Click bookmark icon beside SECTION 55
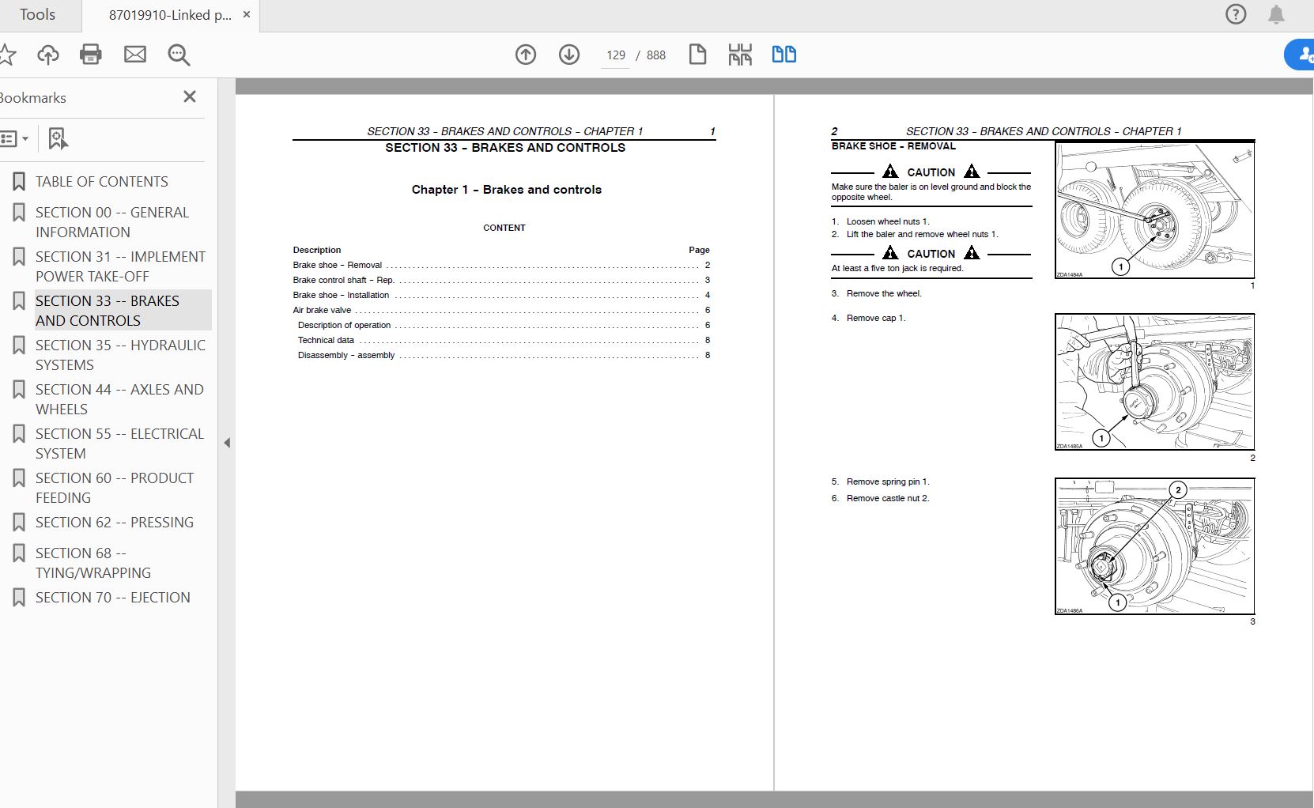This screenshot has width=1314, height=808. (19, 434)
